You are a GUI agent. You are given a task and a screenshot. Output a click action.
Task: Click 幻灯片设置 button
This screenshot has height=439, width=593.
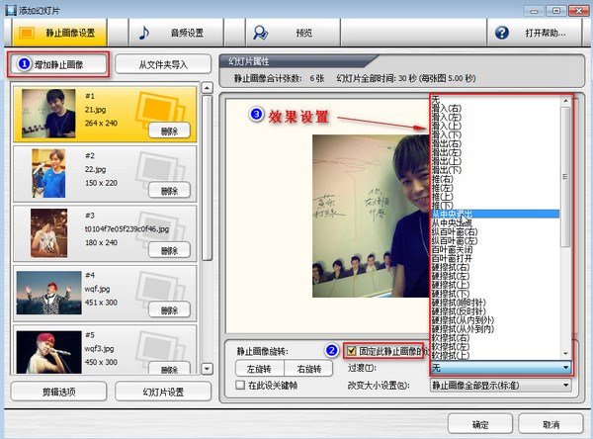[x=163, y=392]
